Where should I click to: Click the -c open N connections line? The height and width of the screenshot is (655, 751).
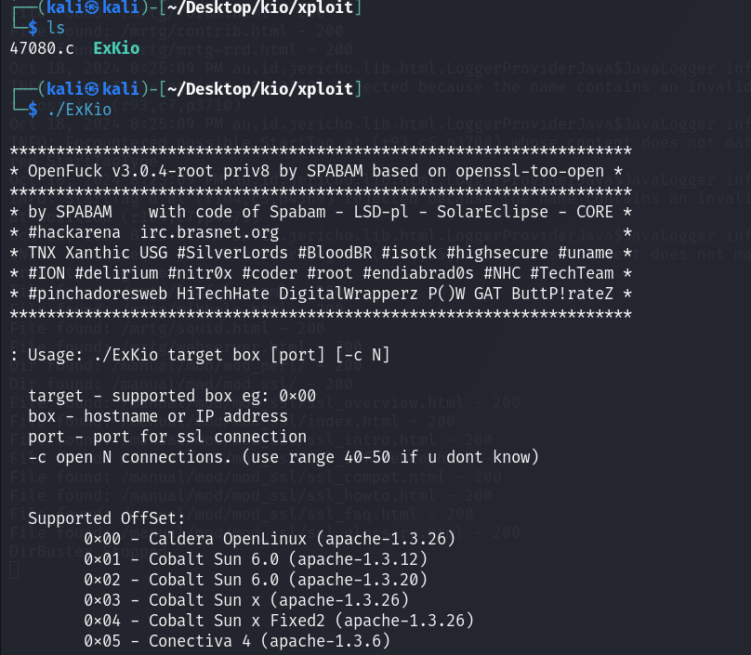(x=283, y=457)
